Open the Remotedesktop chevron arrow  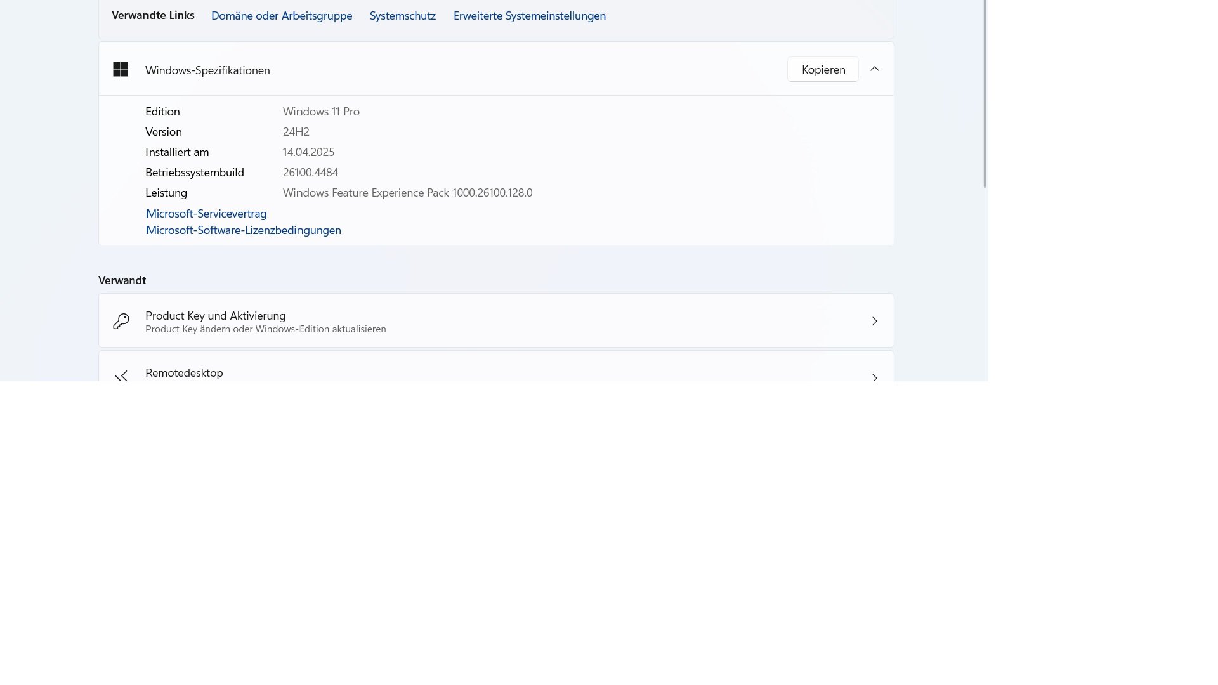tap(874, 377)
